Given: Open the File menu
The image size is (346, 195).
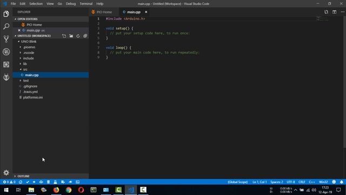Looking at the screenshot, I should pos(13,4).
